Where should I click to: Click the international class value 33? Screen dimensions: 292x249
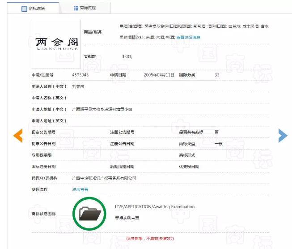217,75
